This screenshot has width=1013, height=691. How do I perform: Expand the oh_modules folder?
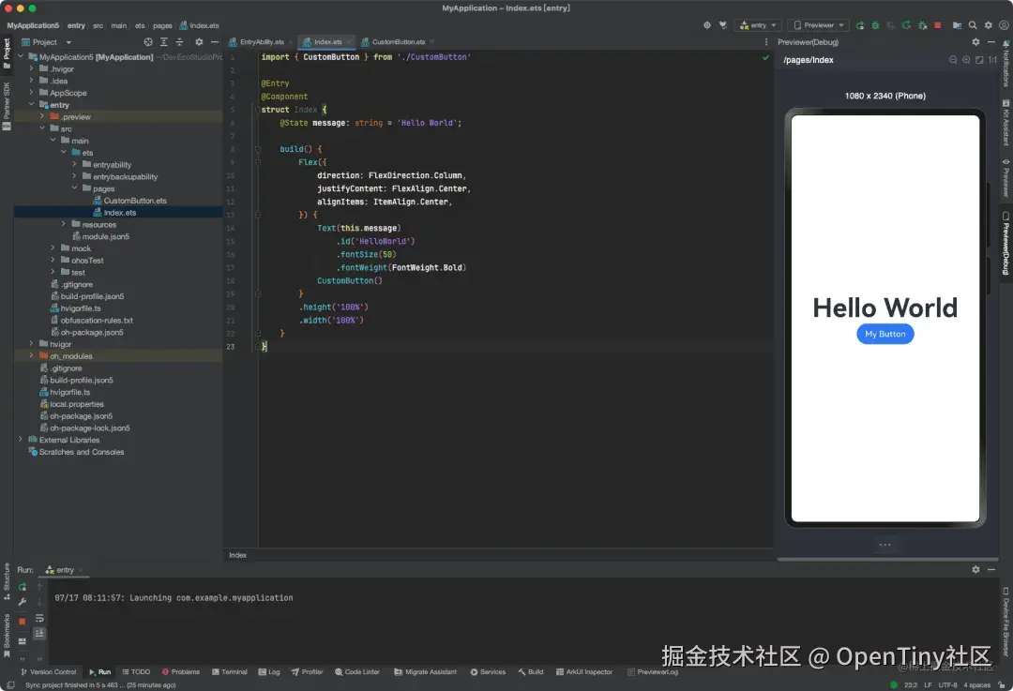click(x=31, y=356)
